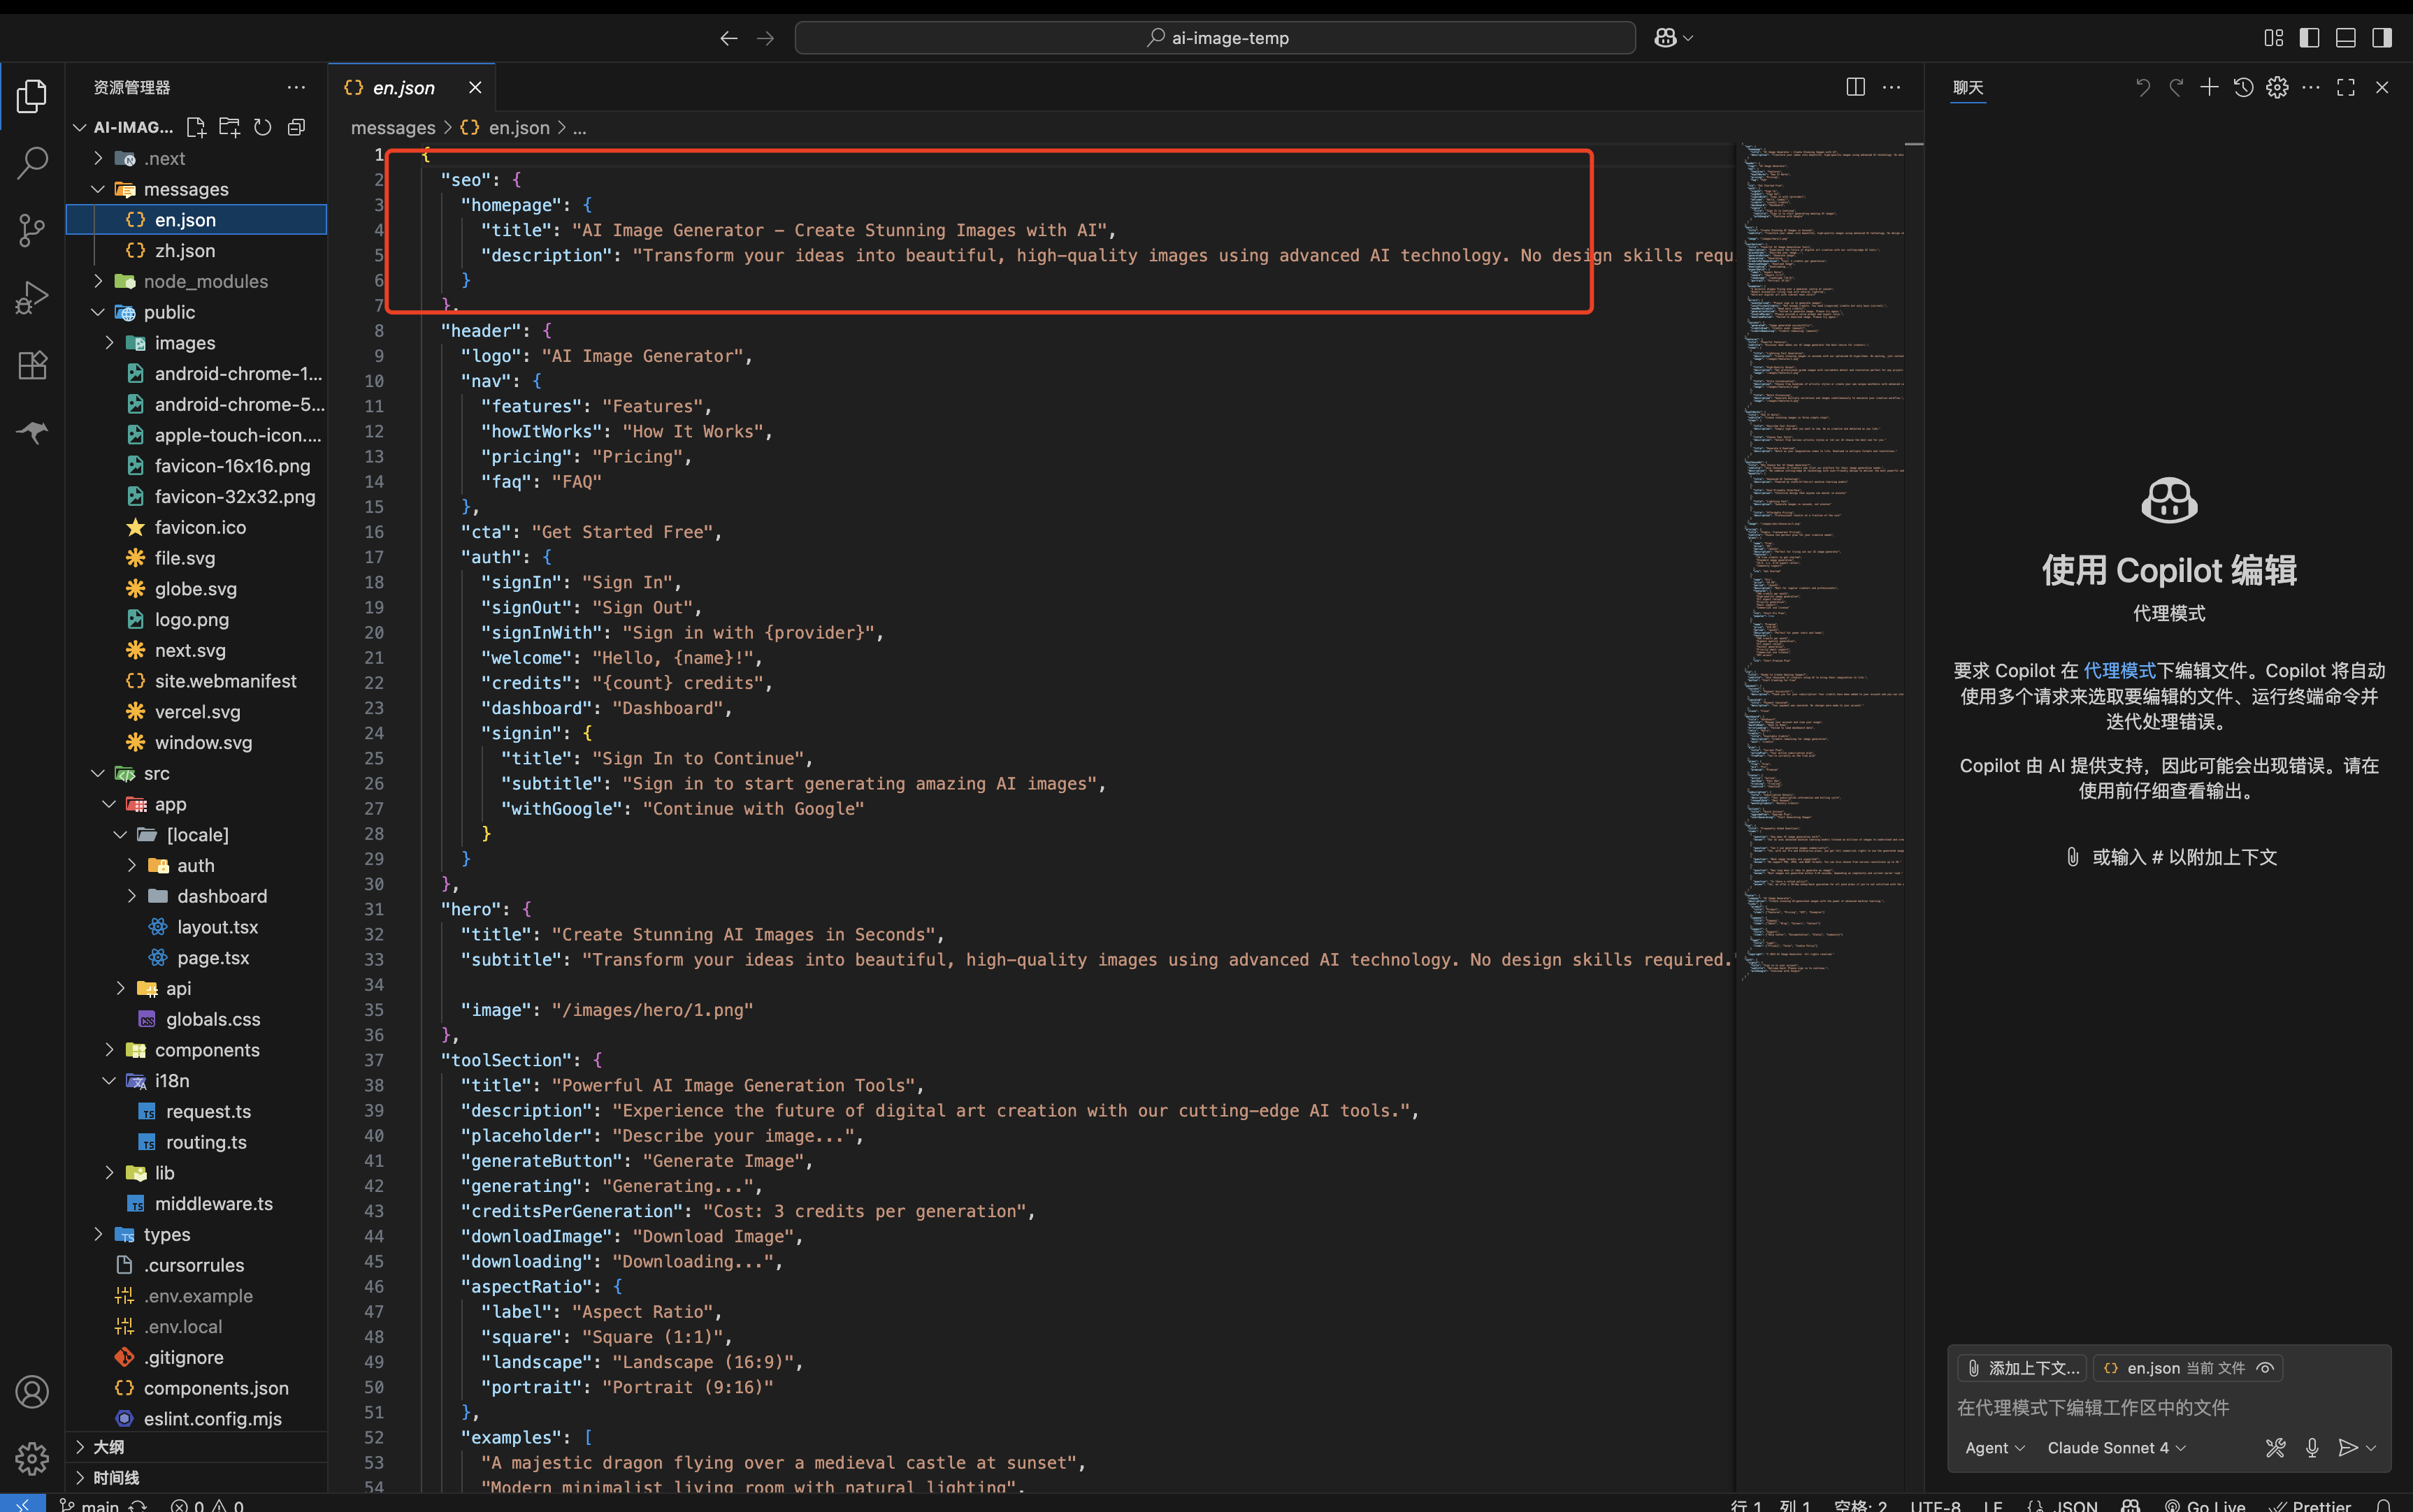Image resolution: width=2413 pixels, height=1512 pixels.
Task: Open the Extensions view
Action: point(32,365)
